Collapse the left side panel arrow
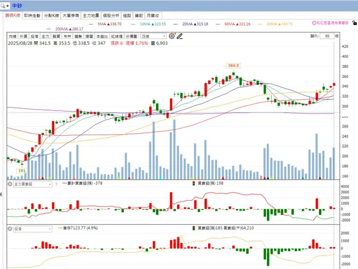Image resolution: width=358 pixels, height=269 pixels. coord(1,194)
